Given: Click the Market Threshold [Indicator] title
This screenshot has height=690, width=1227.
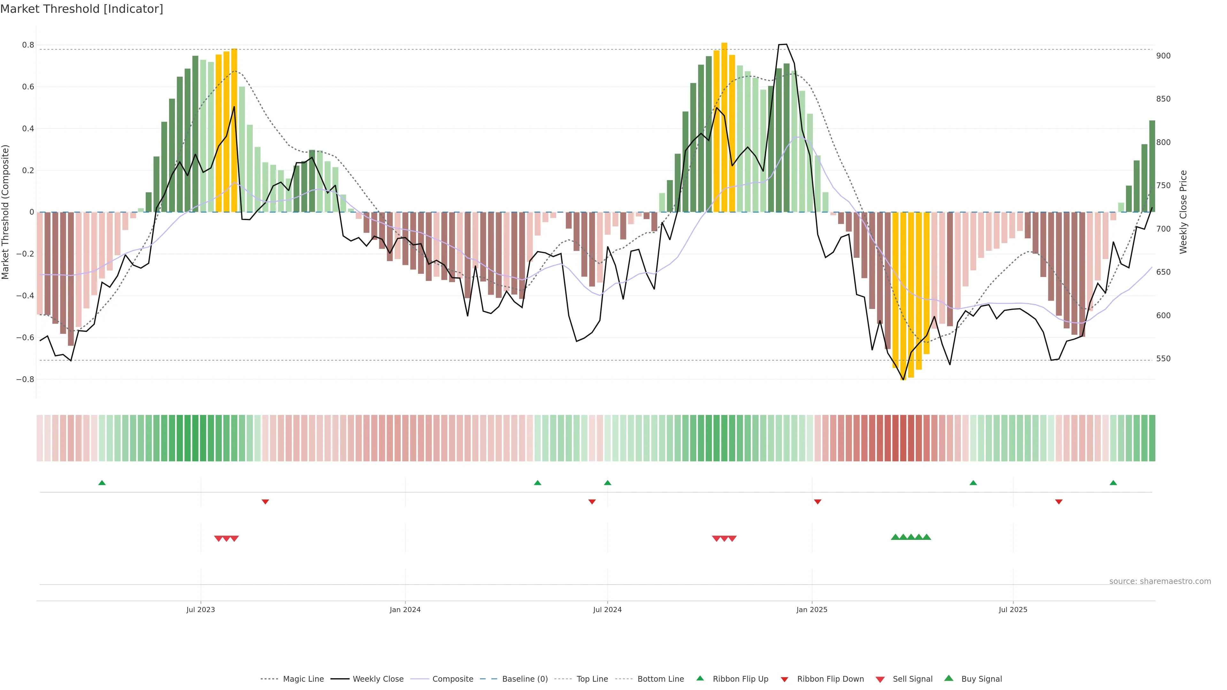Looking at the screenshot, I should coord(81,9).
